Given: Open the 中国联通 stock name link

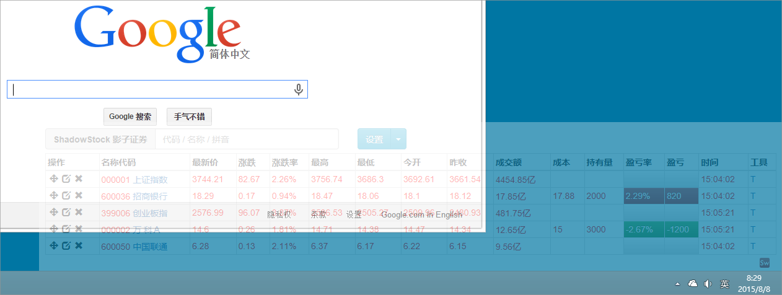Looking at the screenshot, I should 151,247.
